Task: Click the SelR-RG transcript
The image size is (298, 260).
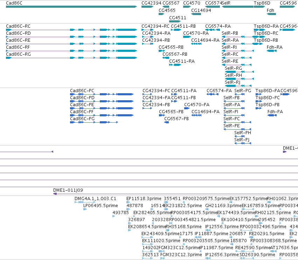Action: pos(239,72)
